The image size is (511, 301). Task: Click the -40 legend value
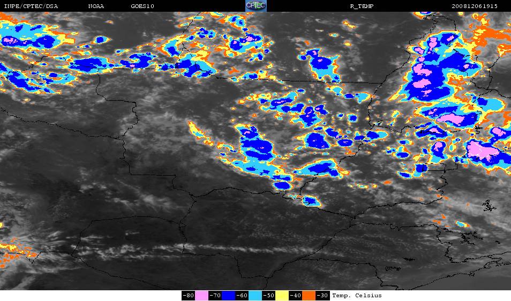coord(295,296)
